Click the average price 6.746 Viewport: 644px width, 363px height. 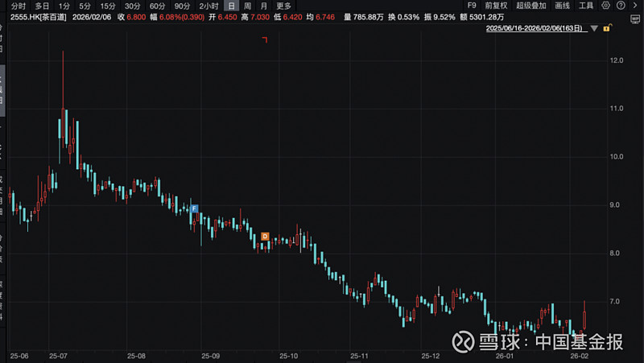(325, 17)
